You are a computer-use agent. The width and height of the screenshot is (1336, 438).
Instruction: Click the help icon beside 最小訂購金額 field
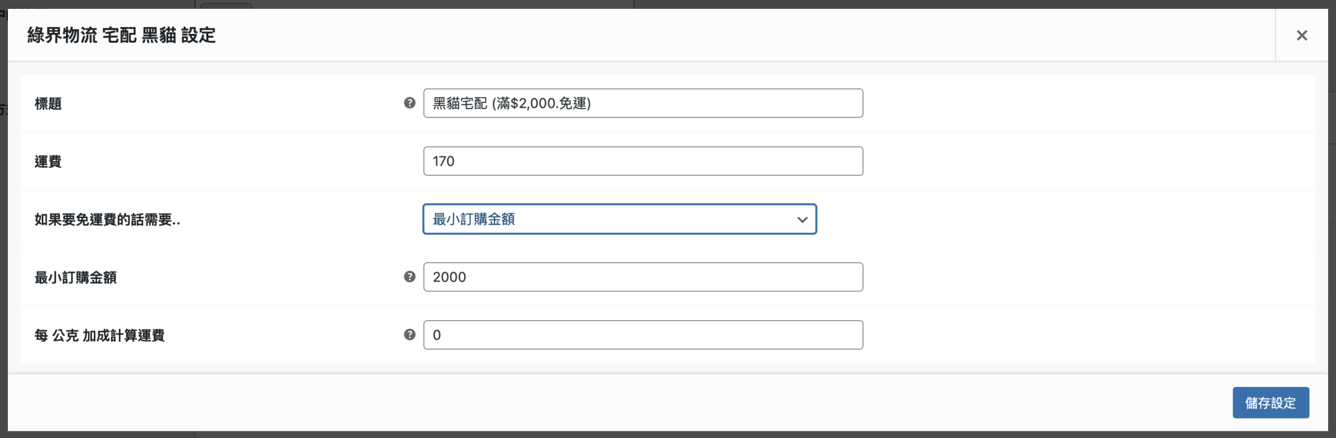(x=410, y=277)
